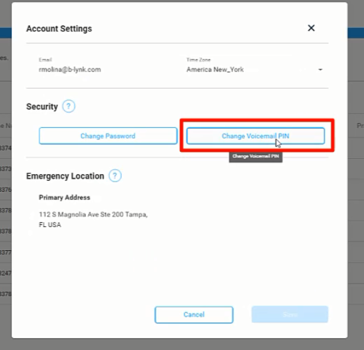Select the 112 S Magnolia Ave address text
This screenshot has height=350, width=364.
(x=93, y=220)
